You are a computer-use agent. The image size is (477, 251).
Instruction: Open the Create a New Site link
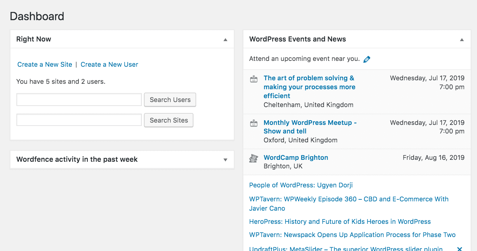(x=44, y=64)
